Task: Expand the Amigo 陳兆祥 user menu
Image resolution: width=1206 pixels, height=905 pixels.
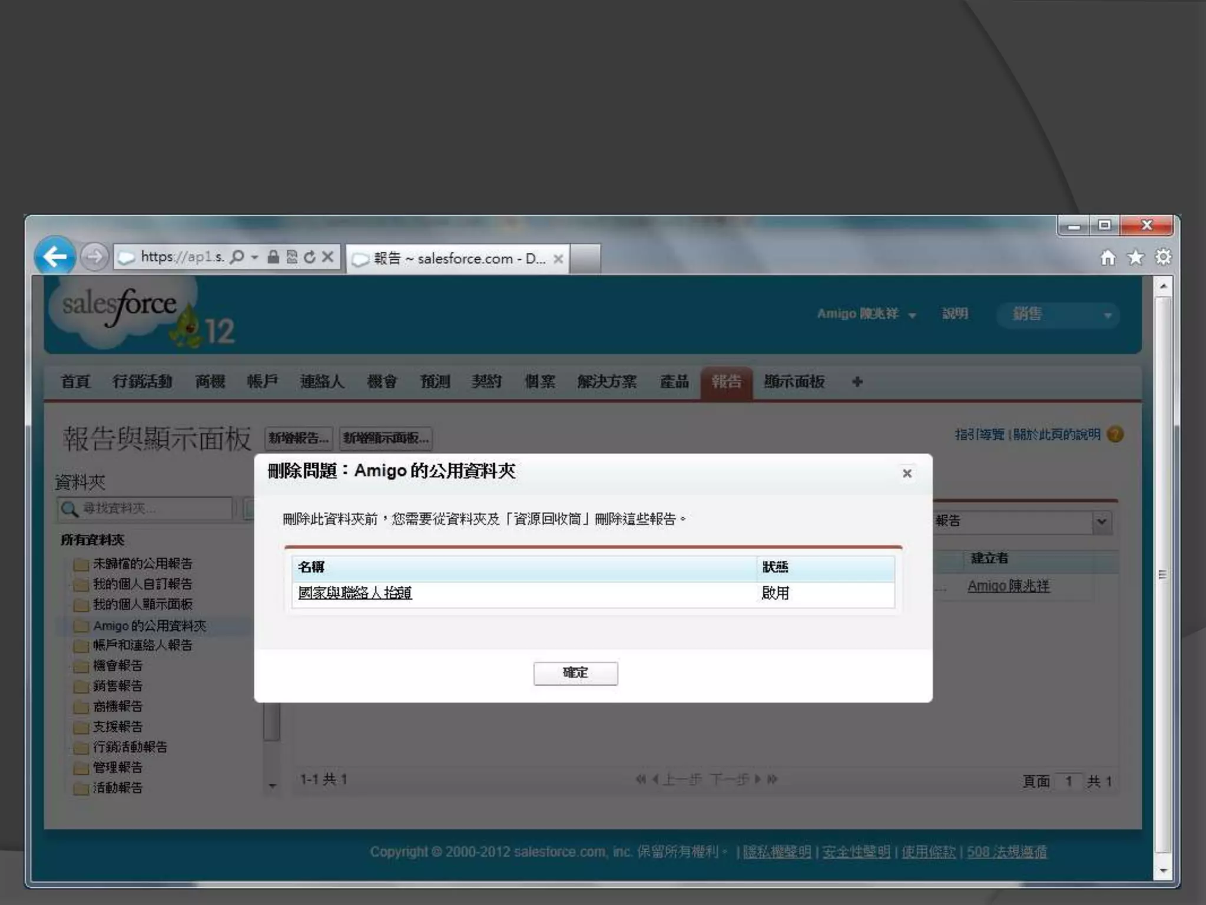Action: tap(866, 314)
